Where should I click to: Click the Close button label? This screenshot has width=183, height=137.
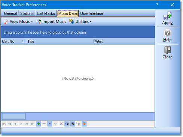(x=167, y=57)
